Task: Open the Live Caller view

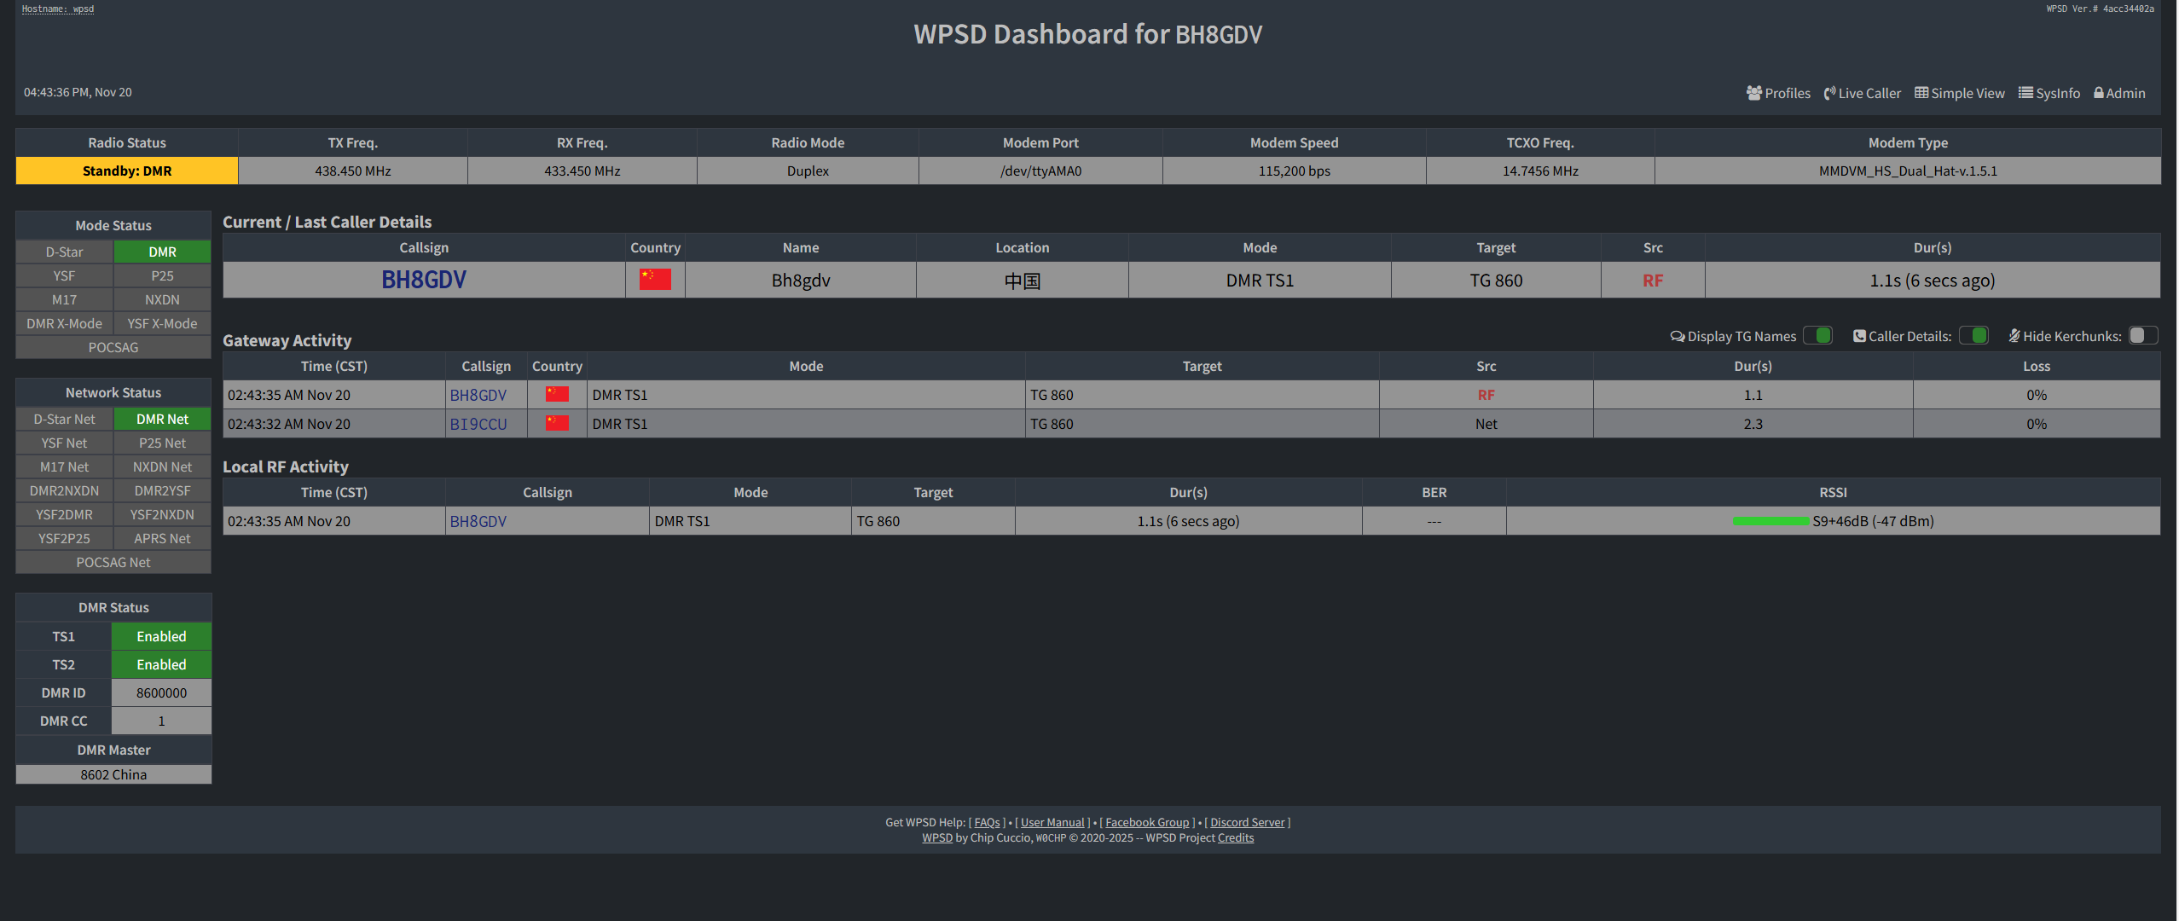Action: (x=1863, y=93)
